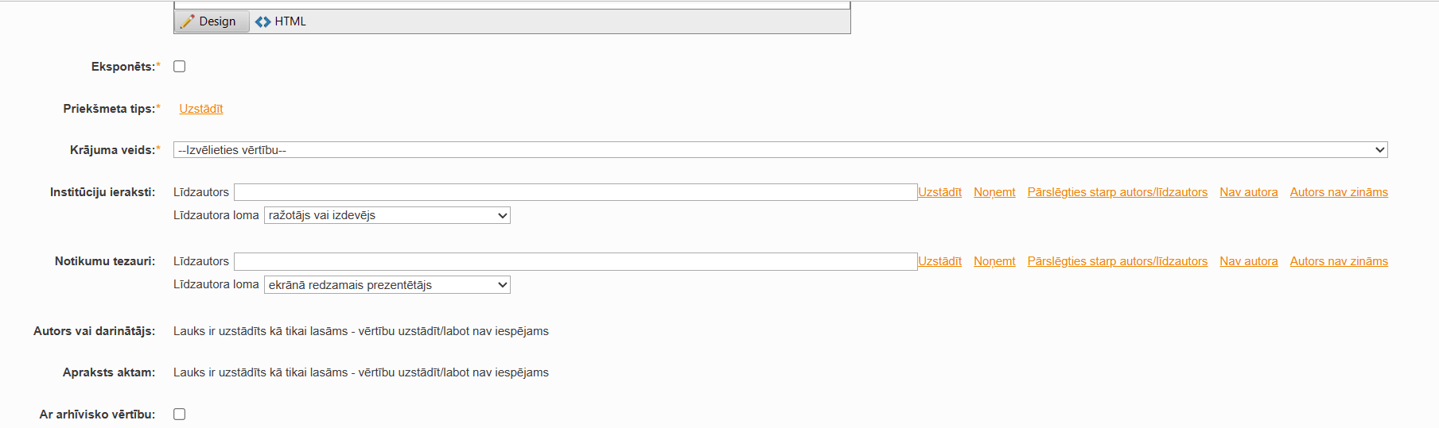Open Līdzautora loma dropdown under Institūciju ieraksti

click(387, 215)
